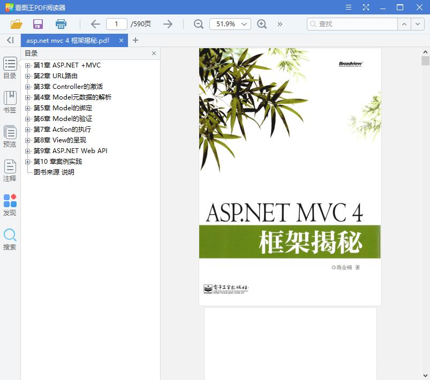
Task: Open the title bar hamburger menu
Action: pyautogui.click(x=349, y=7)
